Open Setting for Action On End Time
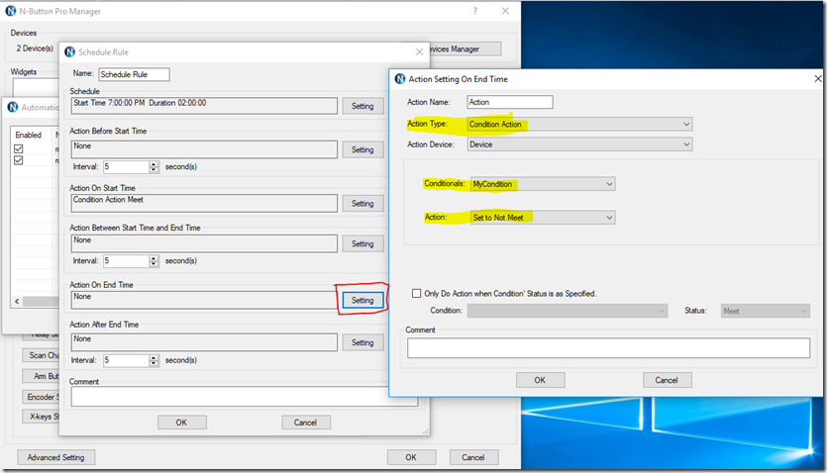This screenshot has height=473, width=827. [362, 300]
